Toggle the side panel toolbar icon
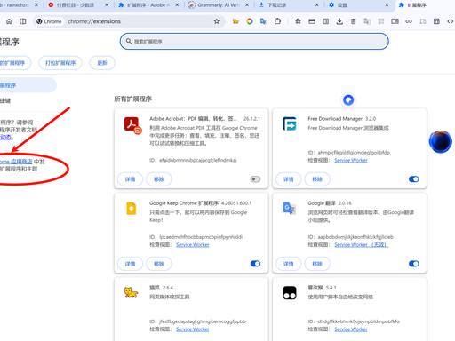The height and width of the screenshot is (341, 455). (395, 21)
